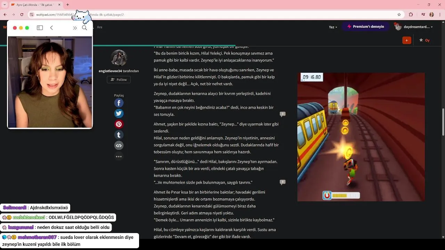Click chat username Selimcardi
The image size is (445, 250).
point(15,208)
